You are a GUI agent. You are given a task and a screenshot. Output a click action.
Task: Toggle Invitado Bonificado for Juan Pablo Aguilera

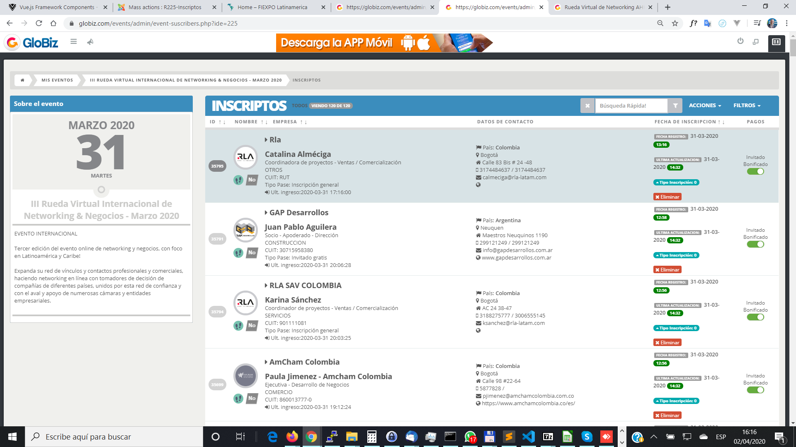coord(755,244)
